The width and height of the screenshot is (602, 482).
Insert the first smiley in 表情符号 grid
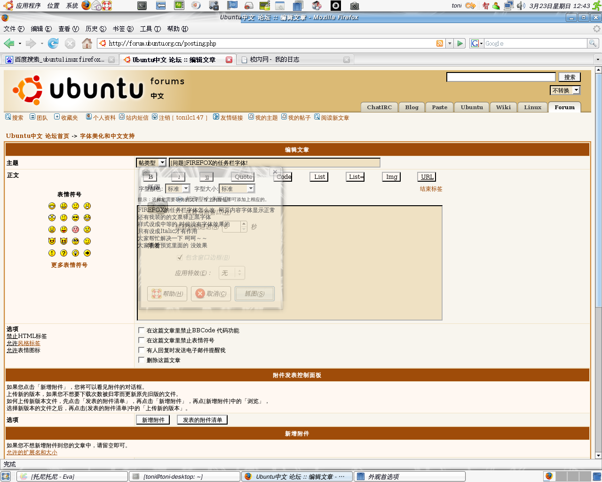coord(52,206)
